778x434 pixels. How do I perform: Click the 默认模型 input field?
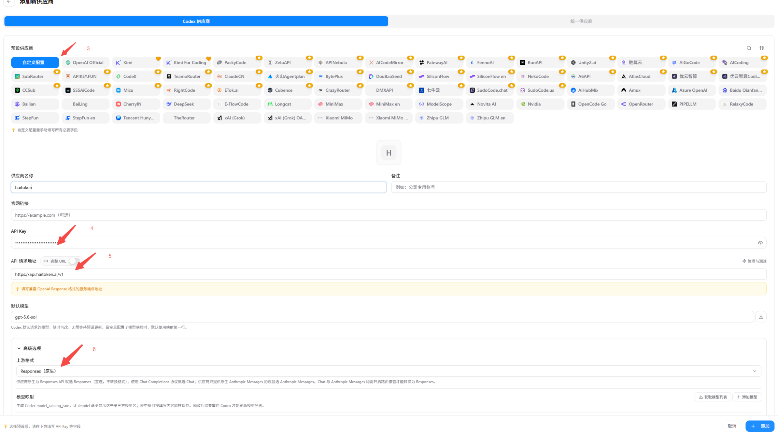click(x=382, y=317)
